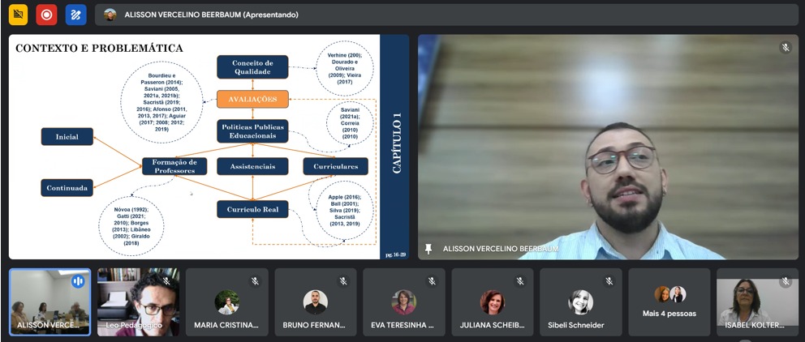Click the blue annotation pen icon
The height and width of the screenshot is (342, 805).
(76, 15)
